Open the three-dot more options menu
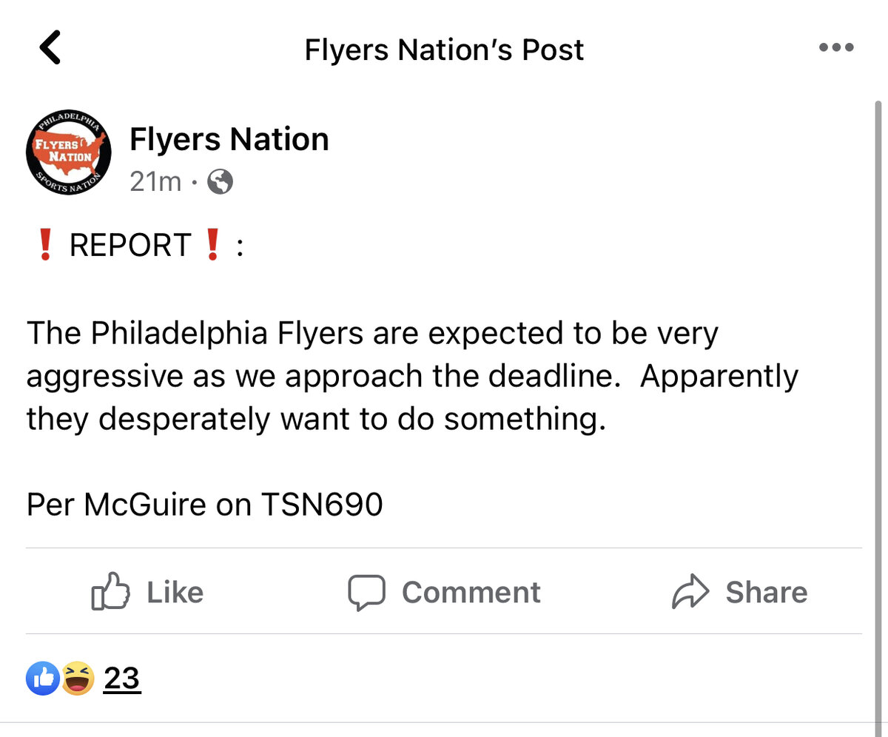 tap(836, 48)
